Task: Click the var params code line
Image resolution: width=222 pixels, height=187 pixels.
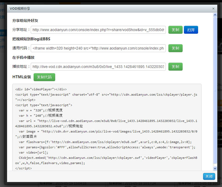Action: pyautogui.click(x=107, y=147)
